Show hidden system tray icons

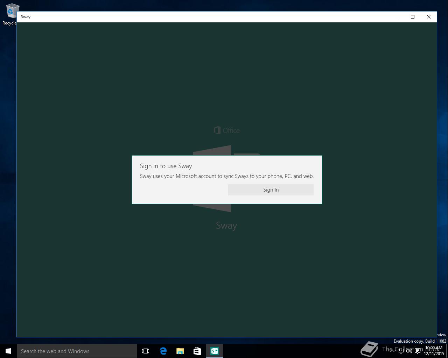click(392, 351)
